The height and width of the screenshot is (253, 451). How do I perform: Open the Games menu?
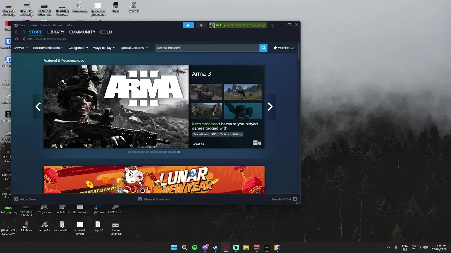tap(57, 25)
